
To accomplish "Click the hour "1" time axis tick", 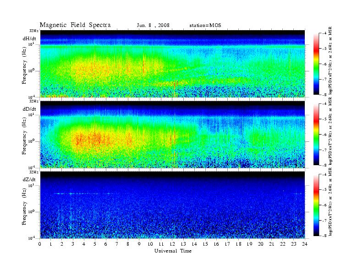I will click(51, 244).
